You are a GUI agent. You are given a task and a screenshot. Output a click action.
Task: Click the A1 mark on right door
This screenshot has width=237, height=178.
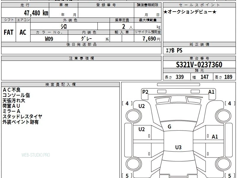(x=215, y=137)
